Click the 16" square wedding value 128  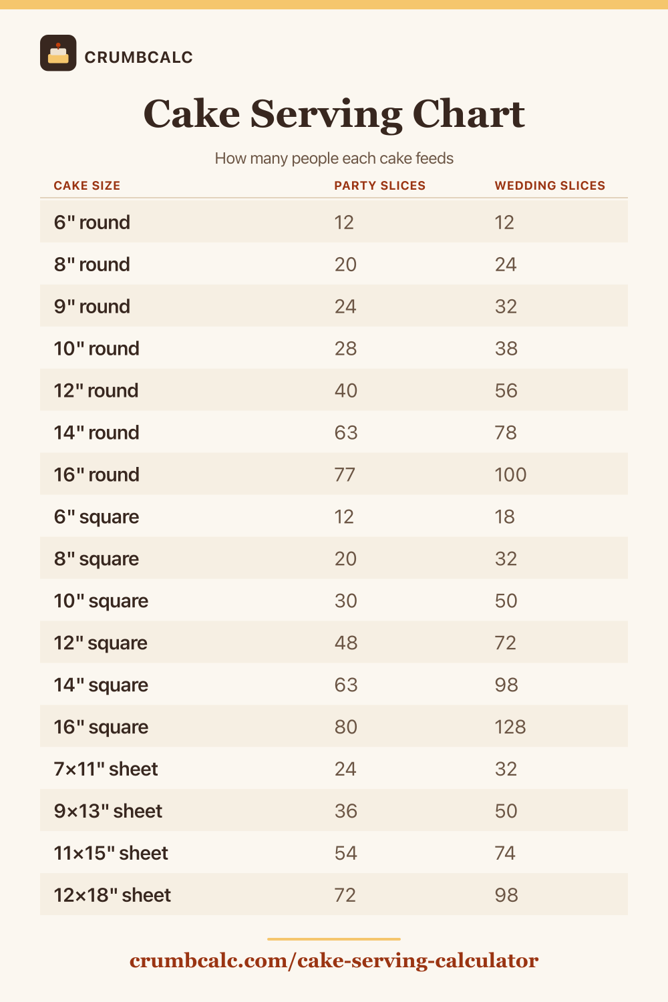(x=510, y=727)
